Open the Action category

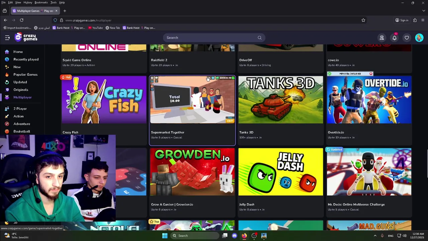click(x=18, y=116)
